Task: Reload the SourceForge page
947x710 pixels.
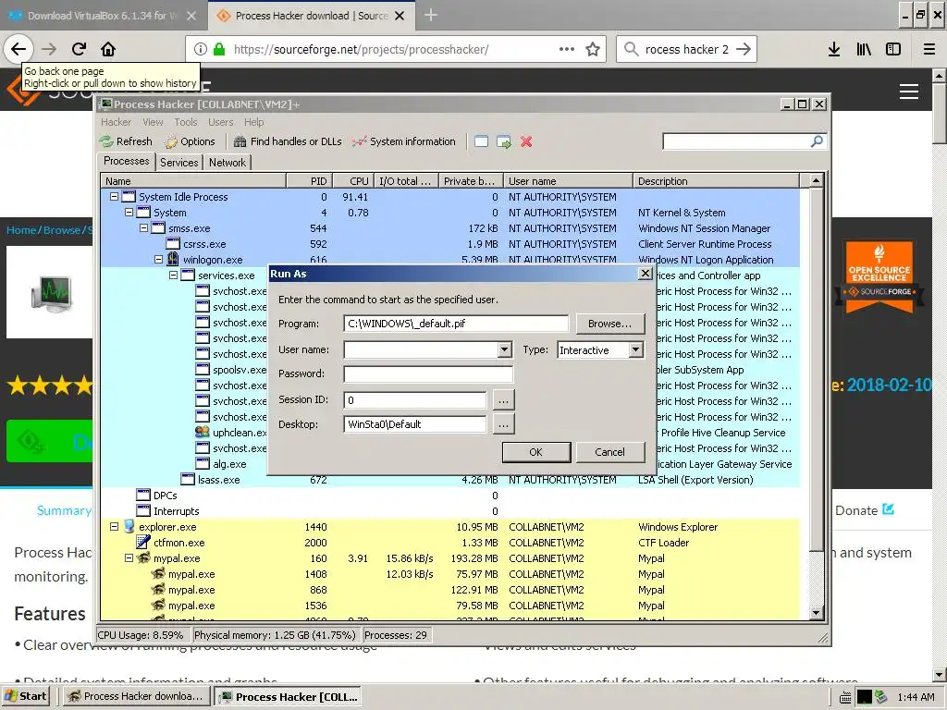Action: coord(80,49)
